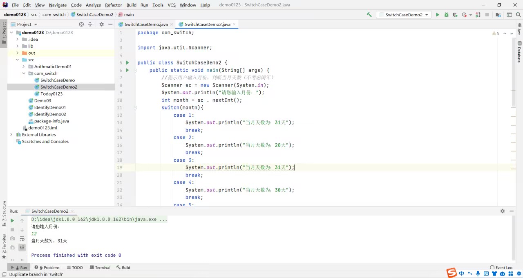
Task: Toggle scroll to end in console
Action: pos(22,247)
